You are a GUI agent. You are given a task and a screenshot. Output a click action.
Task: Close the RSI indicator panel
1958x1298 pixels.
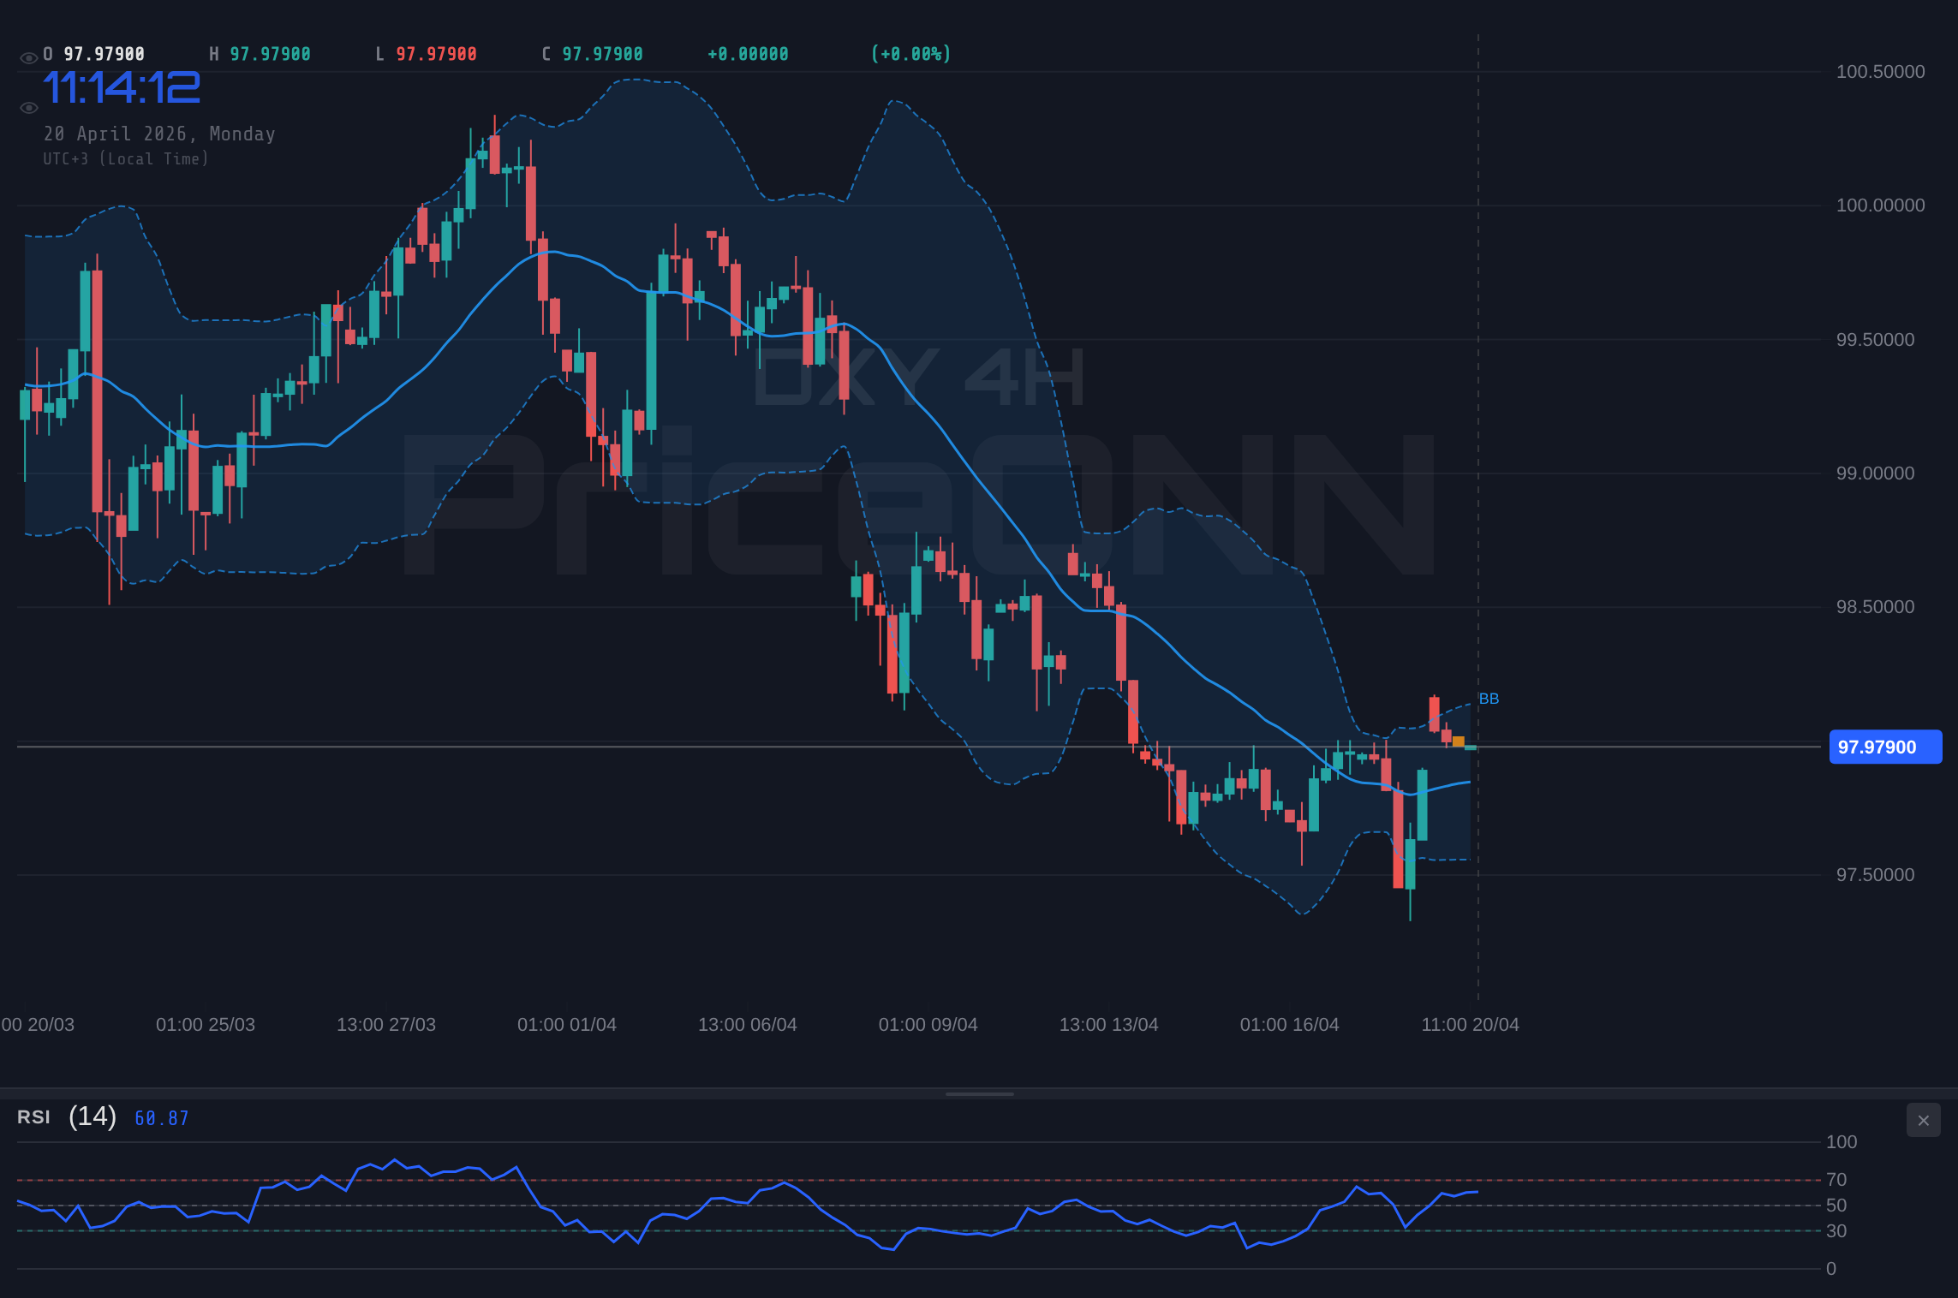(x=1923, y=1120)
